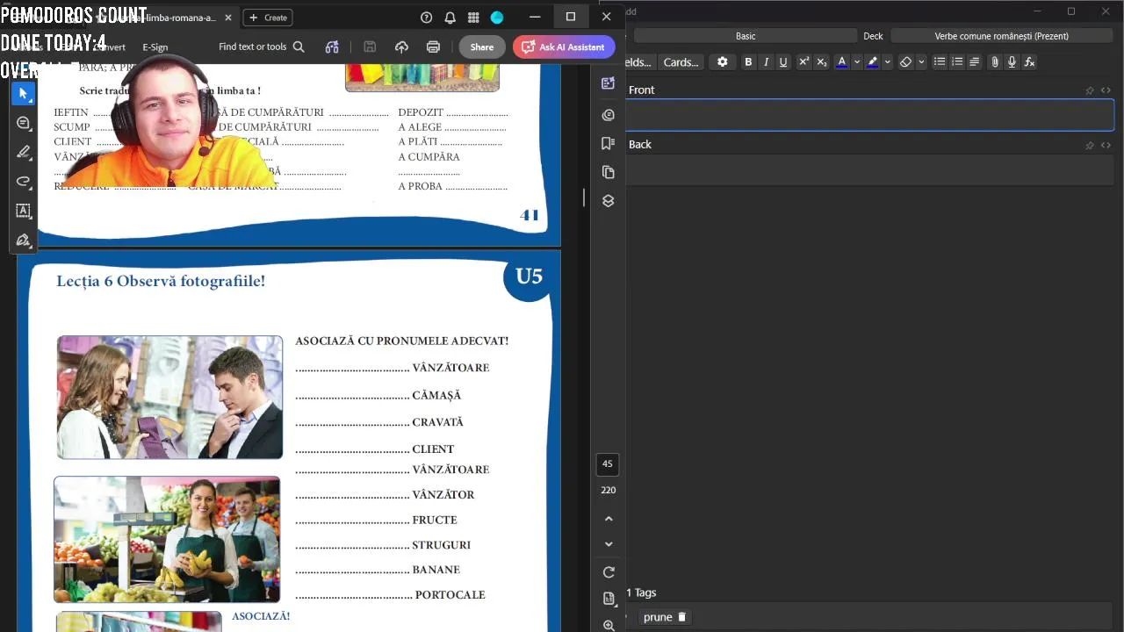
Task: Toggle sticky pin on Back field
Action: 1090,145
